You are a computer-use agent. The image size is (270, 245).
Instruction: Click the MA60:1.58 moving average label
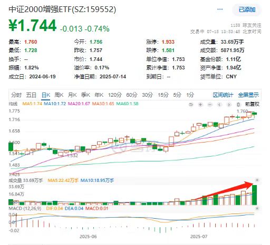point(127,104)
